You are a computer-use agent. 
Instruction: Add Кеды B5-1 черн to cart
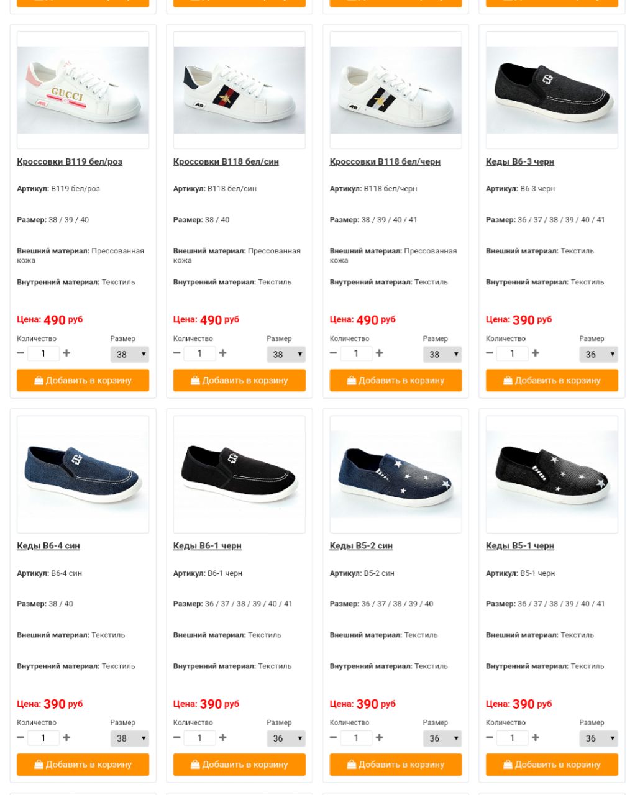point(552,764)
